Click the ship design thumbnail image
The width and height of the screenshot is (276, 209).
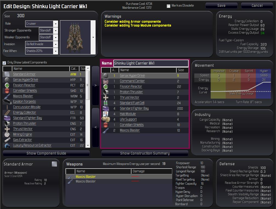pyautogui.click(x=75, y=37)
